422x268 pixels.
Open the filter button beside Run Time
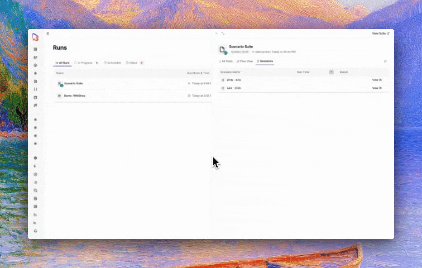tap(332, 72)
